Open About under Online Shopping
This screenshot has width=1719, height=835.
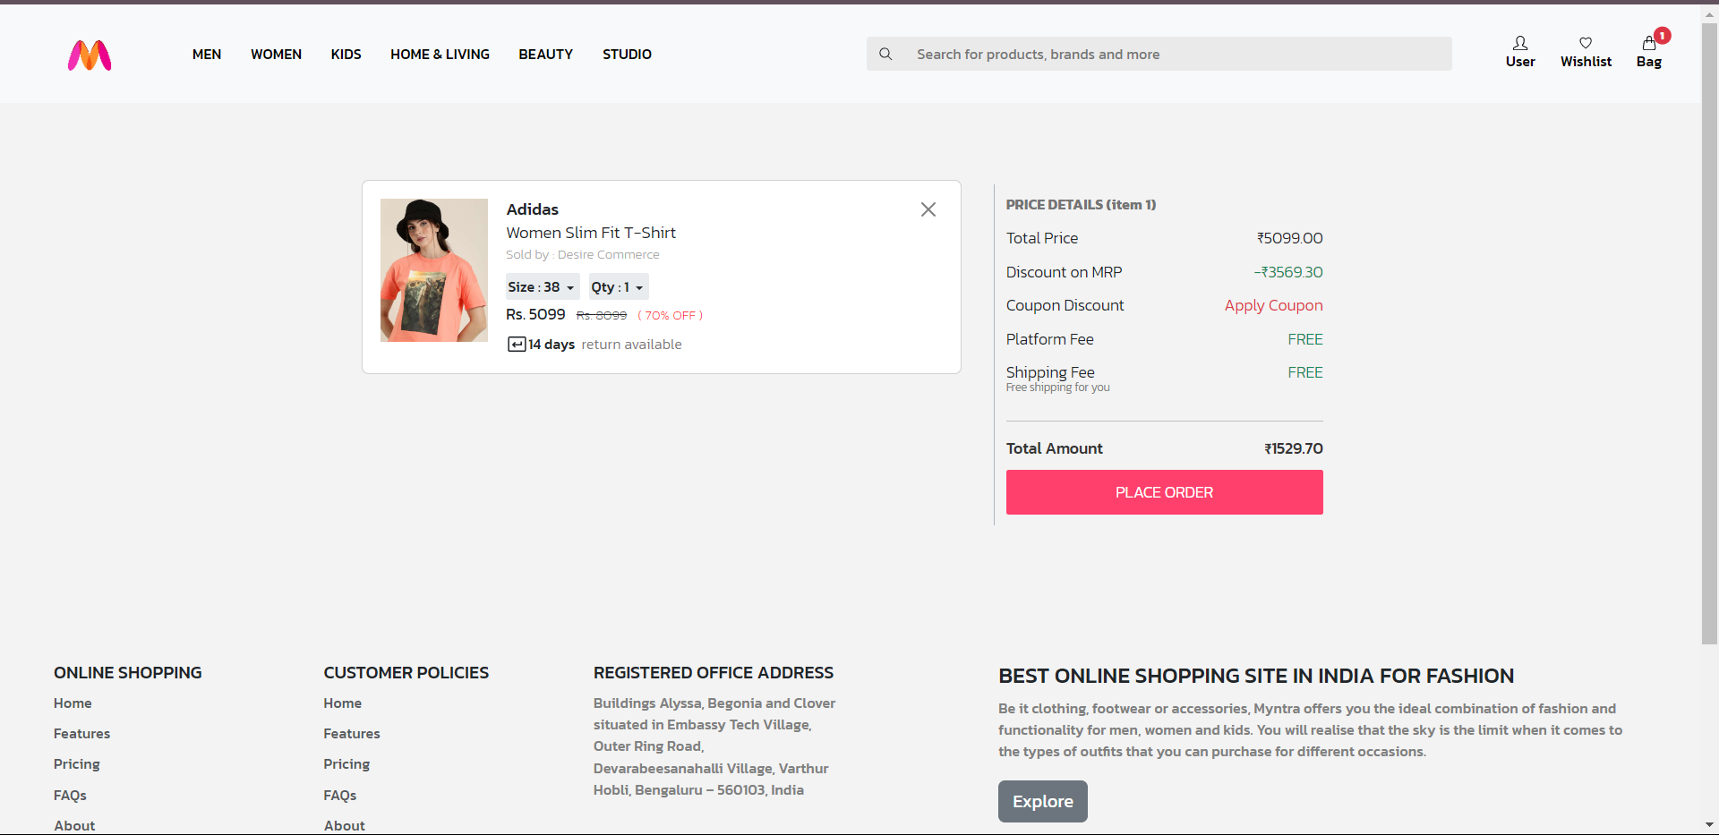[74, 825]
